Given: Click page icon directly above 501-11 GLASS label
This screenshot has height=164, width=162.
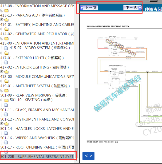Looking at the screenshot, I should tap(6, 105).
